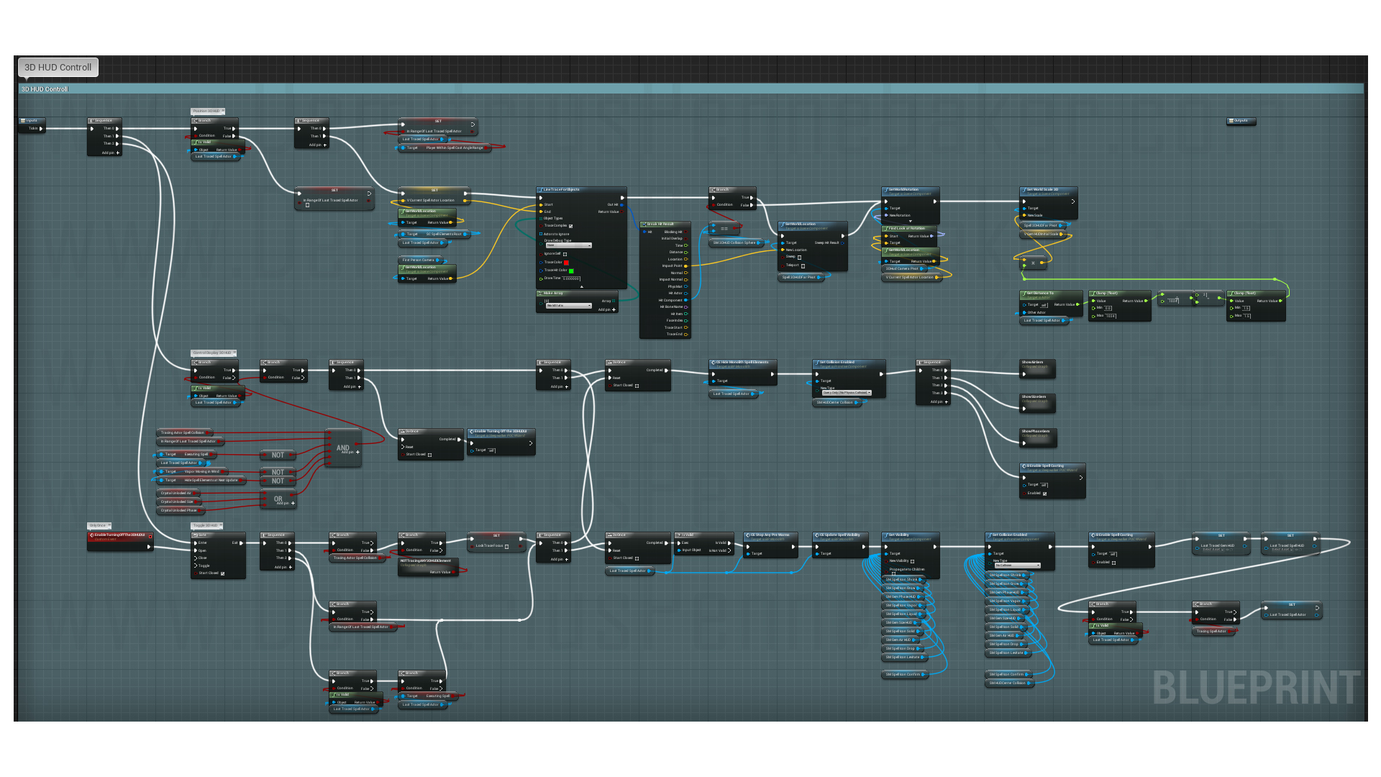Toggle the Sweep checkbox on SetWorldLocation

pos(799,257)
